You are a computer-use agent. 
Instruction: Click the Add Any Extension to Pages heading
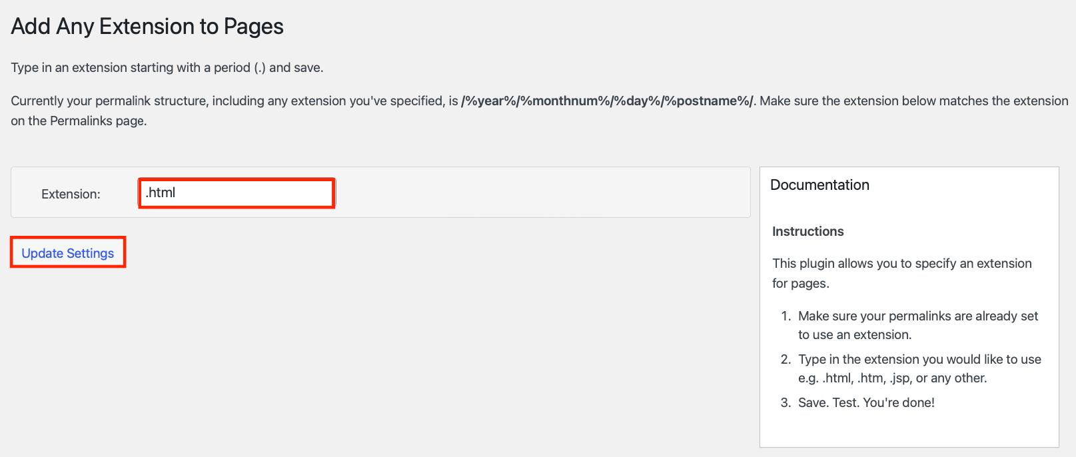(x=147, y=27)
